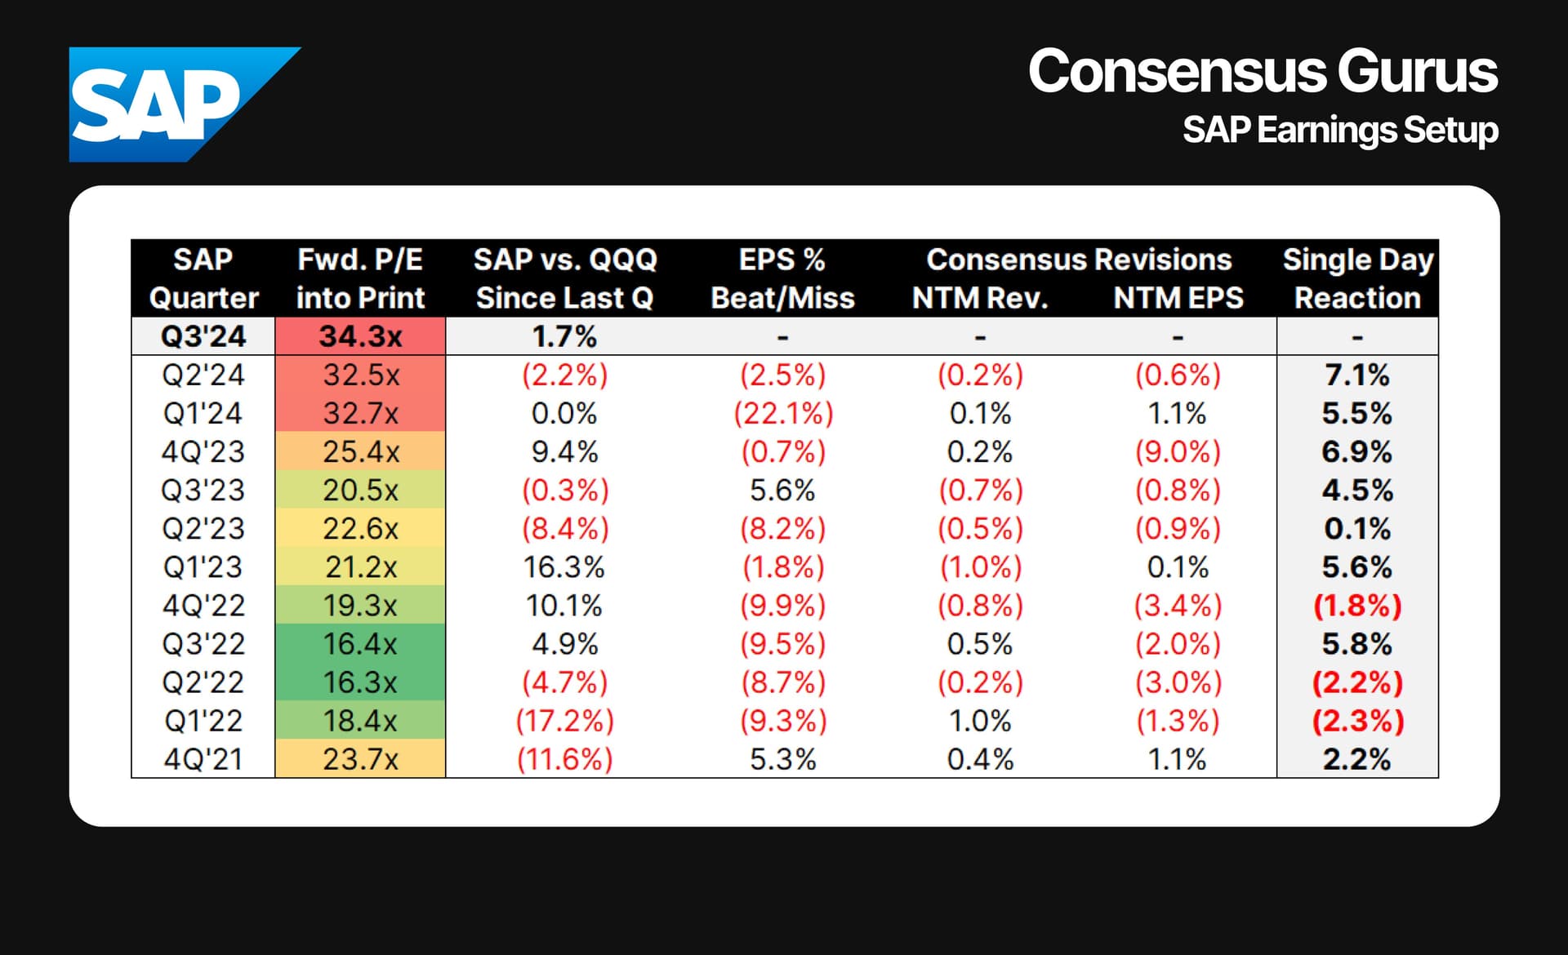This screenshot has width=1568, height=955.
Task: Click the (22.1%) EPS miss value
Action: click(782, 413)
